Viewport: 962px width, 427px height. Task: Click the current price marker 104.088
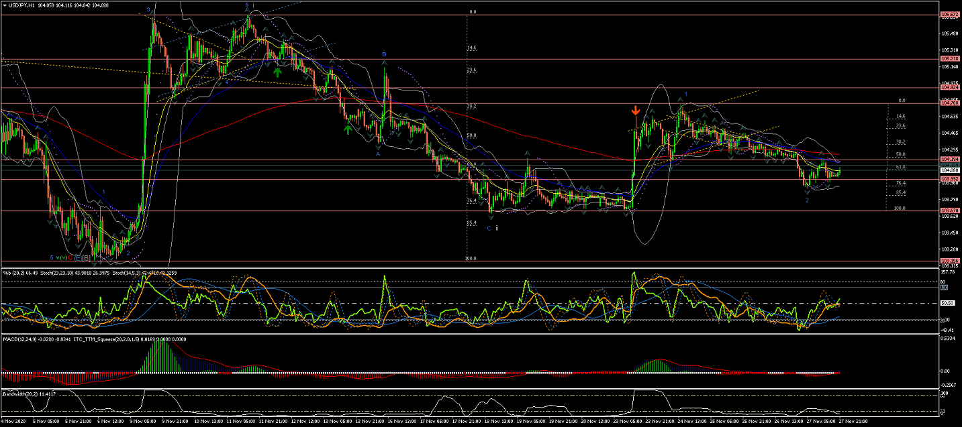coord(949,171)
